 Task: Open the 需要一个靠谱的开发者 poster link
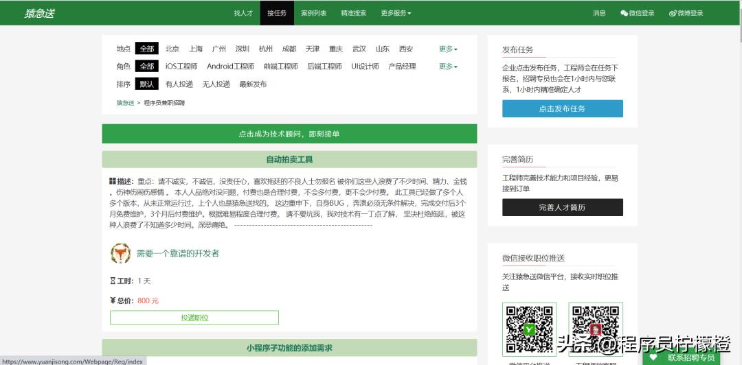click(x=178, y=253)
